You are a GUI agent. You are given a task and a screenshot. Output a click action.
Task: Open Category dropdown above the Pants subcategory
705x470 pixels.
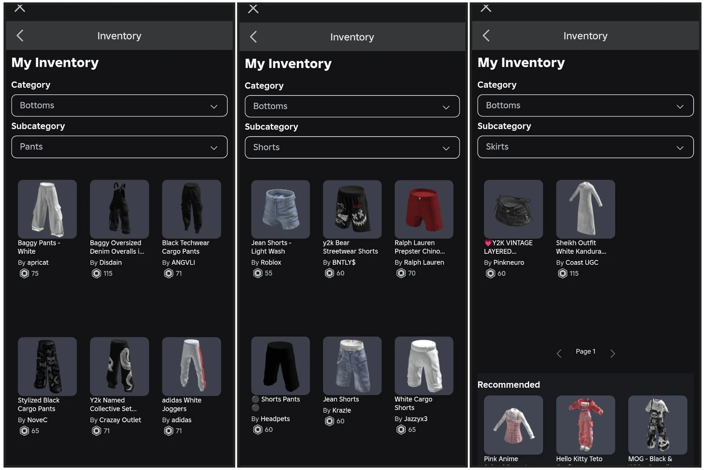click(x=119, y=106)
